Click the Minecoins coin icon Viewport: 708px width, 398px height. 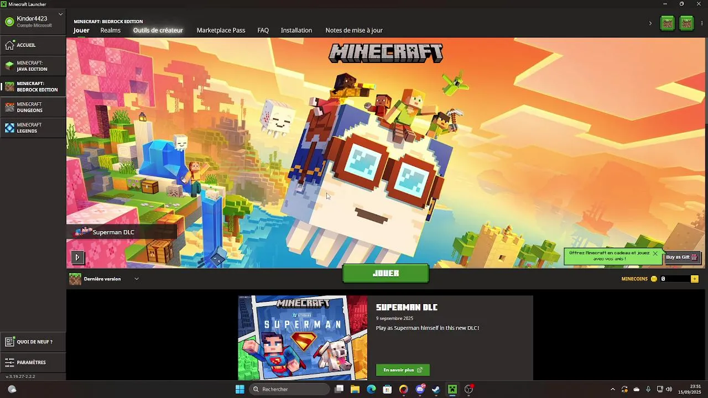(654, 279)
